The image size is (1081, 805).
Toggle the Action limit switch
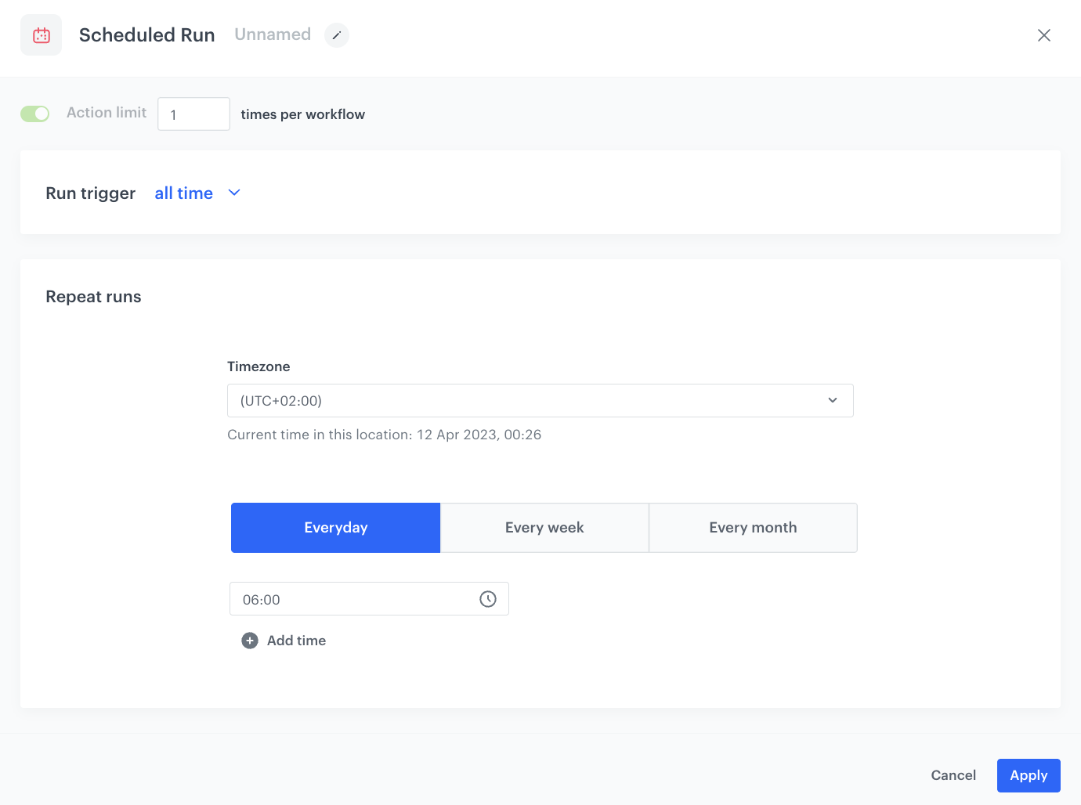(x=35, y=114)
